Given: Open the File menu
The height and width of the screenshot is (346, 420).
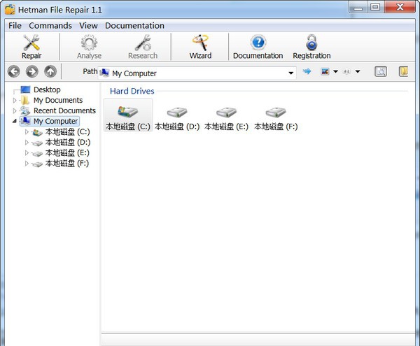Looking at the screenshot, I should coord(15,26).
